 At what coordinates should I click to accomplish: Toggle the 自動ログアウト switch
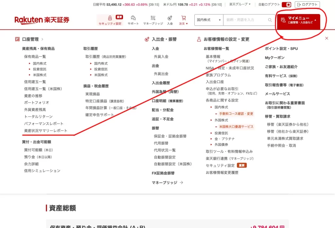point(286,5)
